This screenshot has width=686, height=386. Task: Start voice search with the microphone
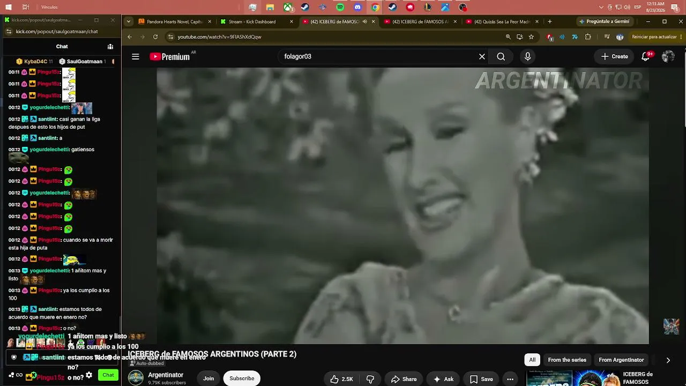click(528, 56)
